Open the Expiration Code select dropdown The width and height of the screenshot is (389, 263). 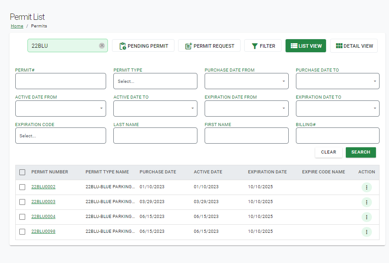coord(61,136)
